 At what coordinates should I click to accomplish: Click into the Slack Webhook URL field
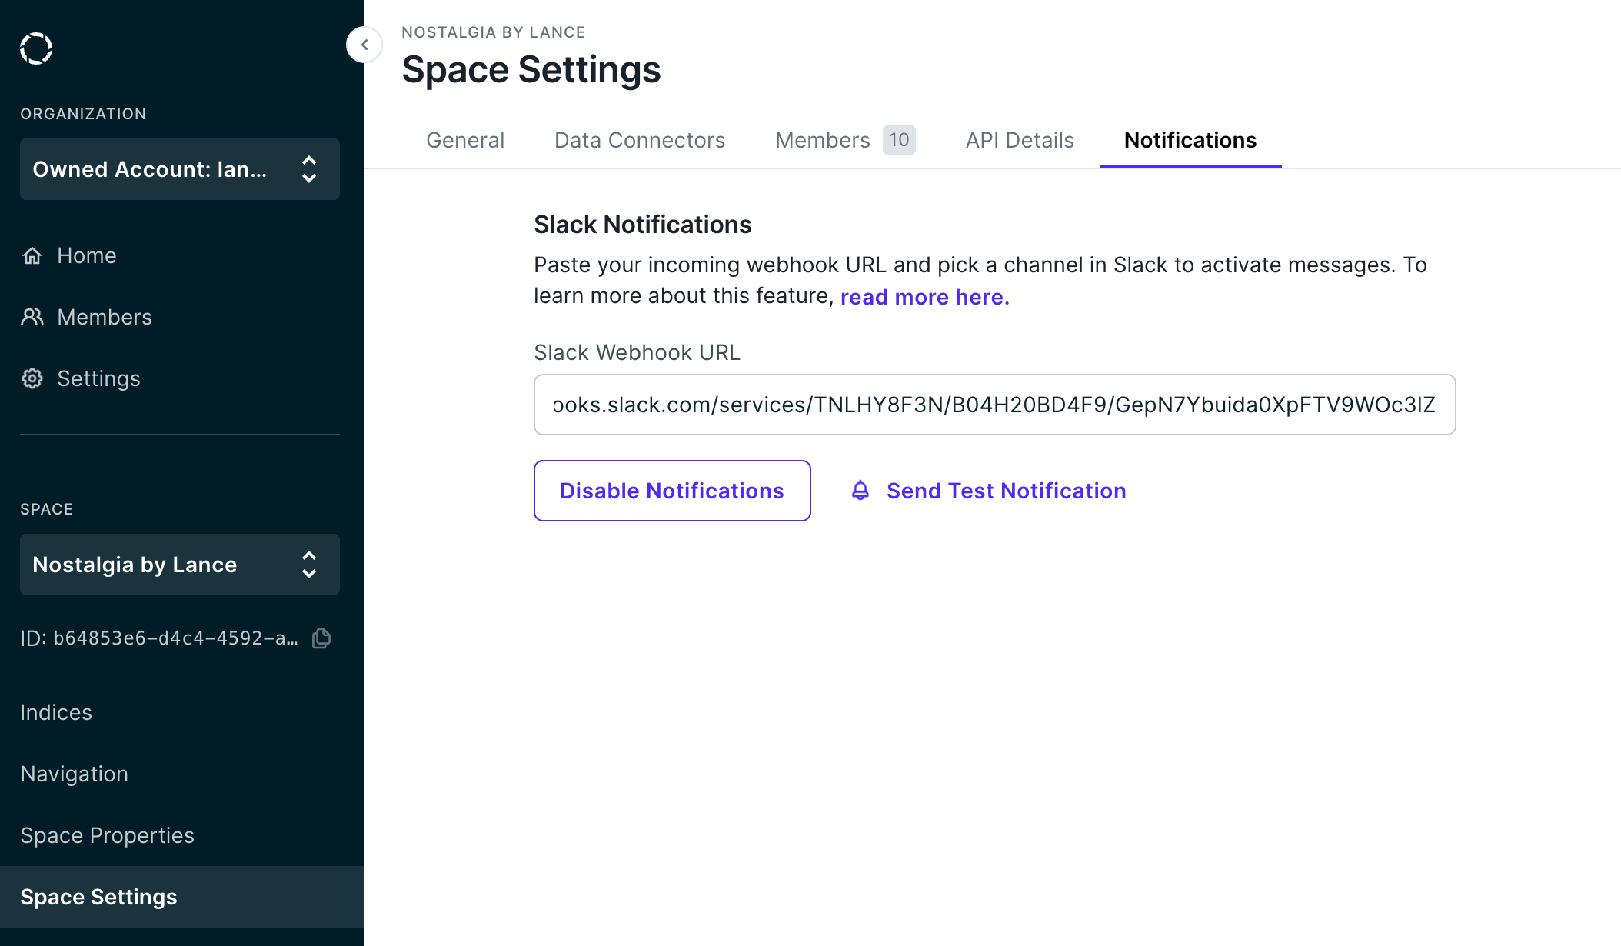click(x=994, y=405)
